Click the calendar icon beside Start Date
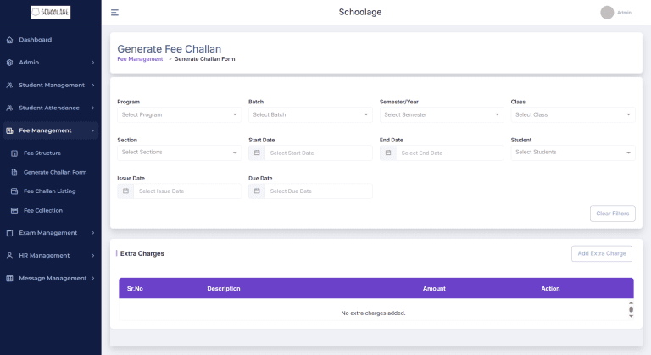Image resolution: width=651 pixels, height=355 pixels. 256,153
